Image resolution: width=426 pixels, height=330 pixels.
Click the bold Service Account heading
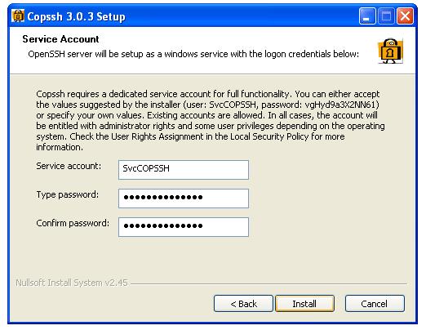point(60,39)
